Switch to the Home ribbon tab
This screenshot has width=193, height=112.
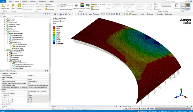10,1
